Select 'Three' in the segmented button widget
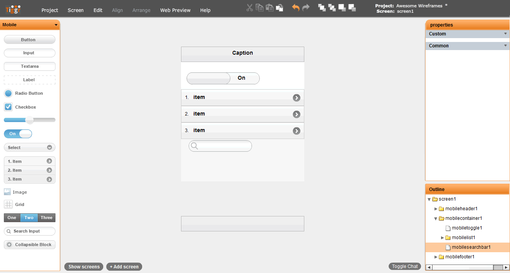Screen dimensions: 510x273 click(47, 218)
